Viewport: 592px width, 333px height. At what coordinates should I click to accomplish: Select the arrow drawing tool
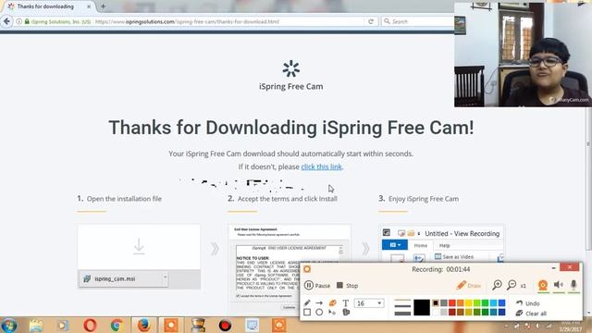(x=319, y=302)
